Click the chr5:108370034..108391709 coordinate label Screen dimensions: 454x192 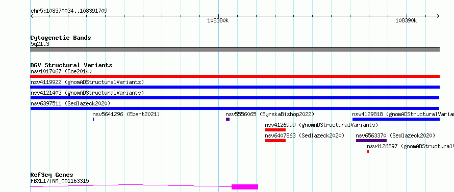pyautogui.click(x=69, y=11)
